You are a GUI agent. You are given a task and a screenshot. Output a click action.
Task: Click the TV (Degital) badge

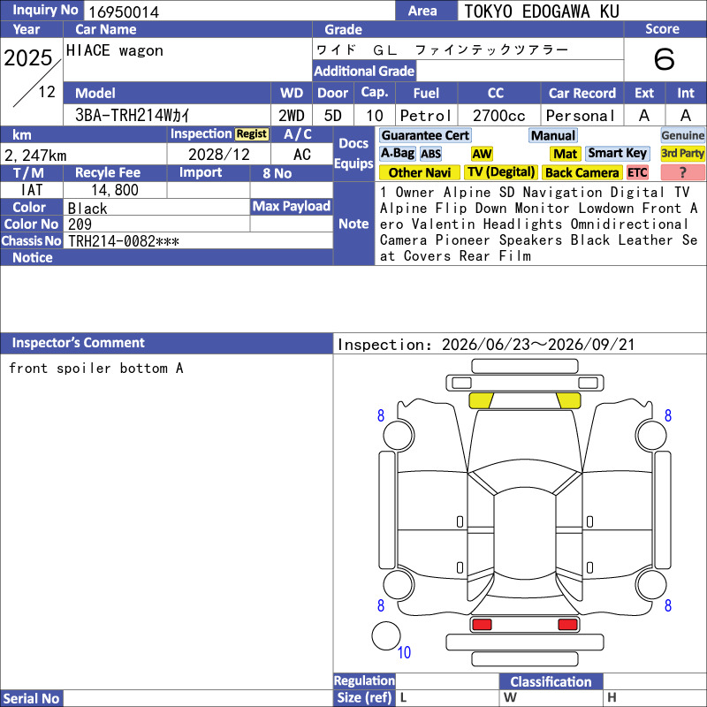click(501, 172)
